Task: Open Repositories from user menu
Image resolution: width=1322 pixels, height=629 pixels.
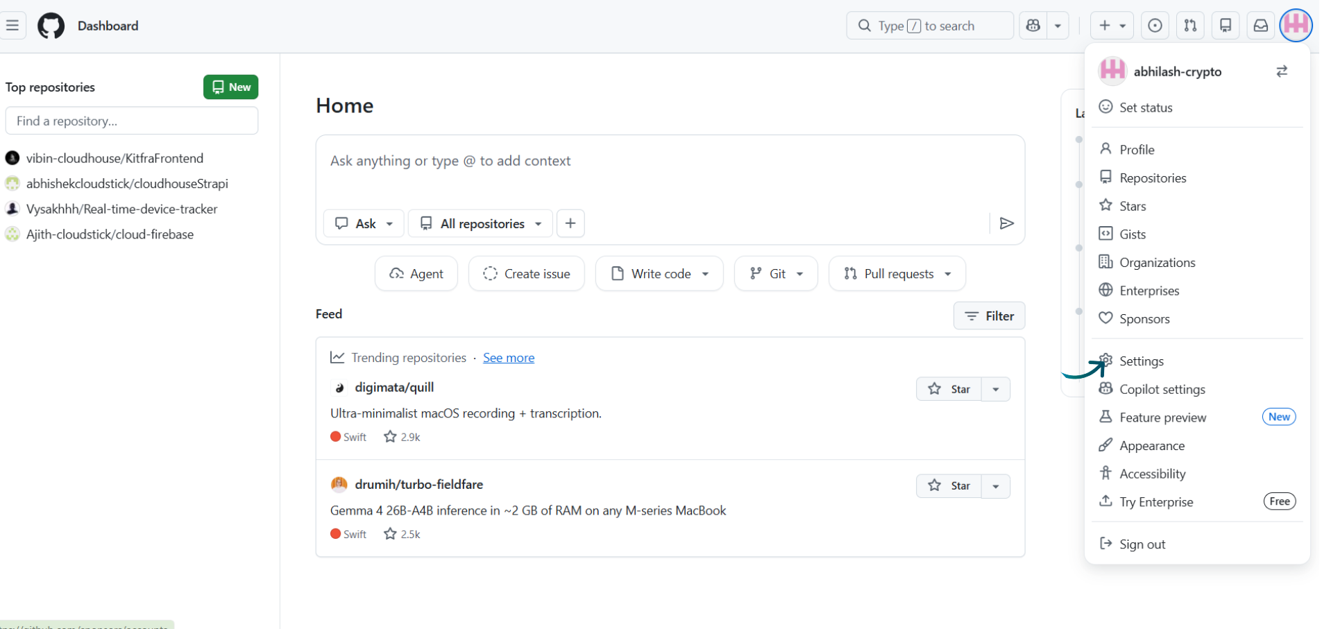Action: (1197, 178)
